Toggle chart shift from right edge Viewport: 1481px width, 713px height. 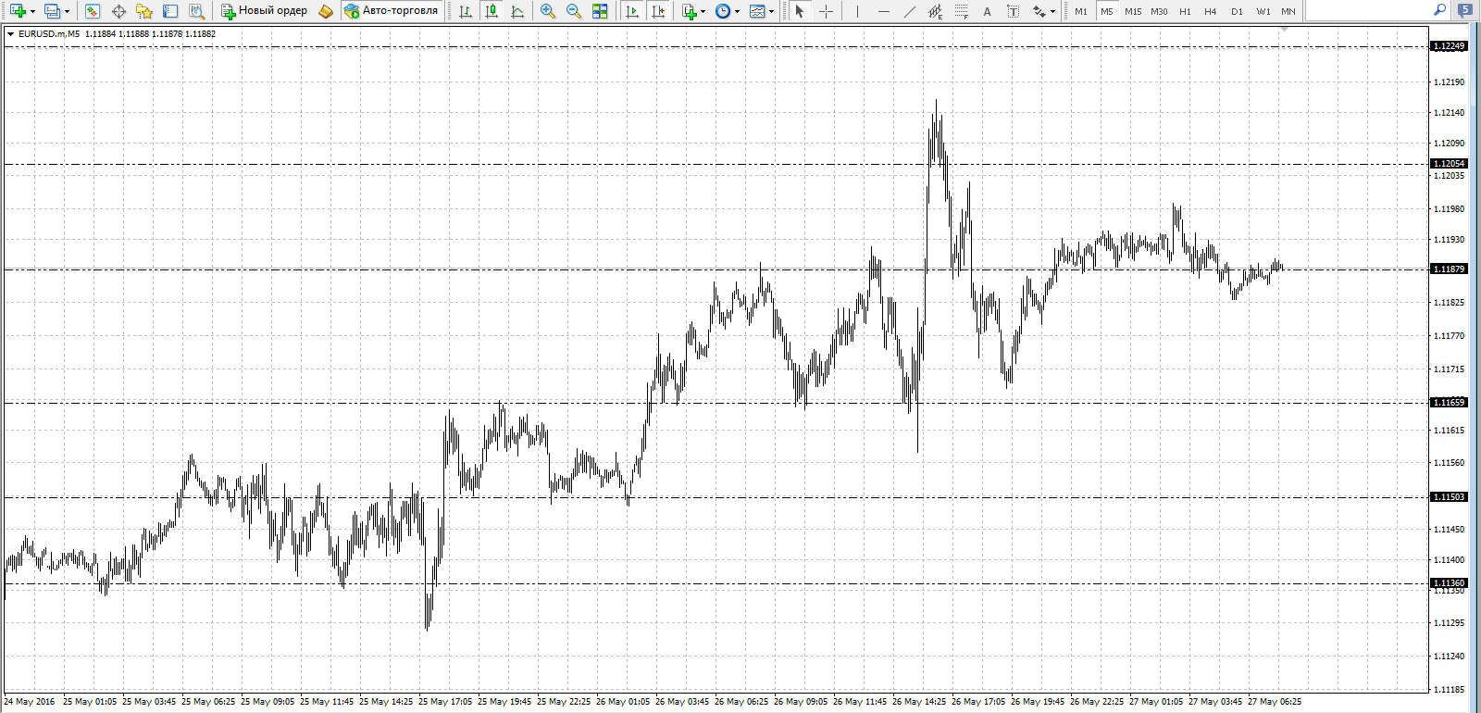coord(658,11)
